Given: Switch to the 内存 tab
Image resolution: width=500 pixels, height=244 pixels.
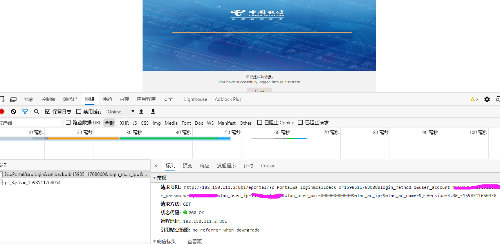Looking at the screenshot, I should click(x=124, y=99).
